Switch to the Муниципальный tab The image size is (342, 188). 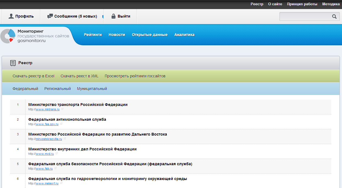[92, 89]
